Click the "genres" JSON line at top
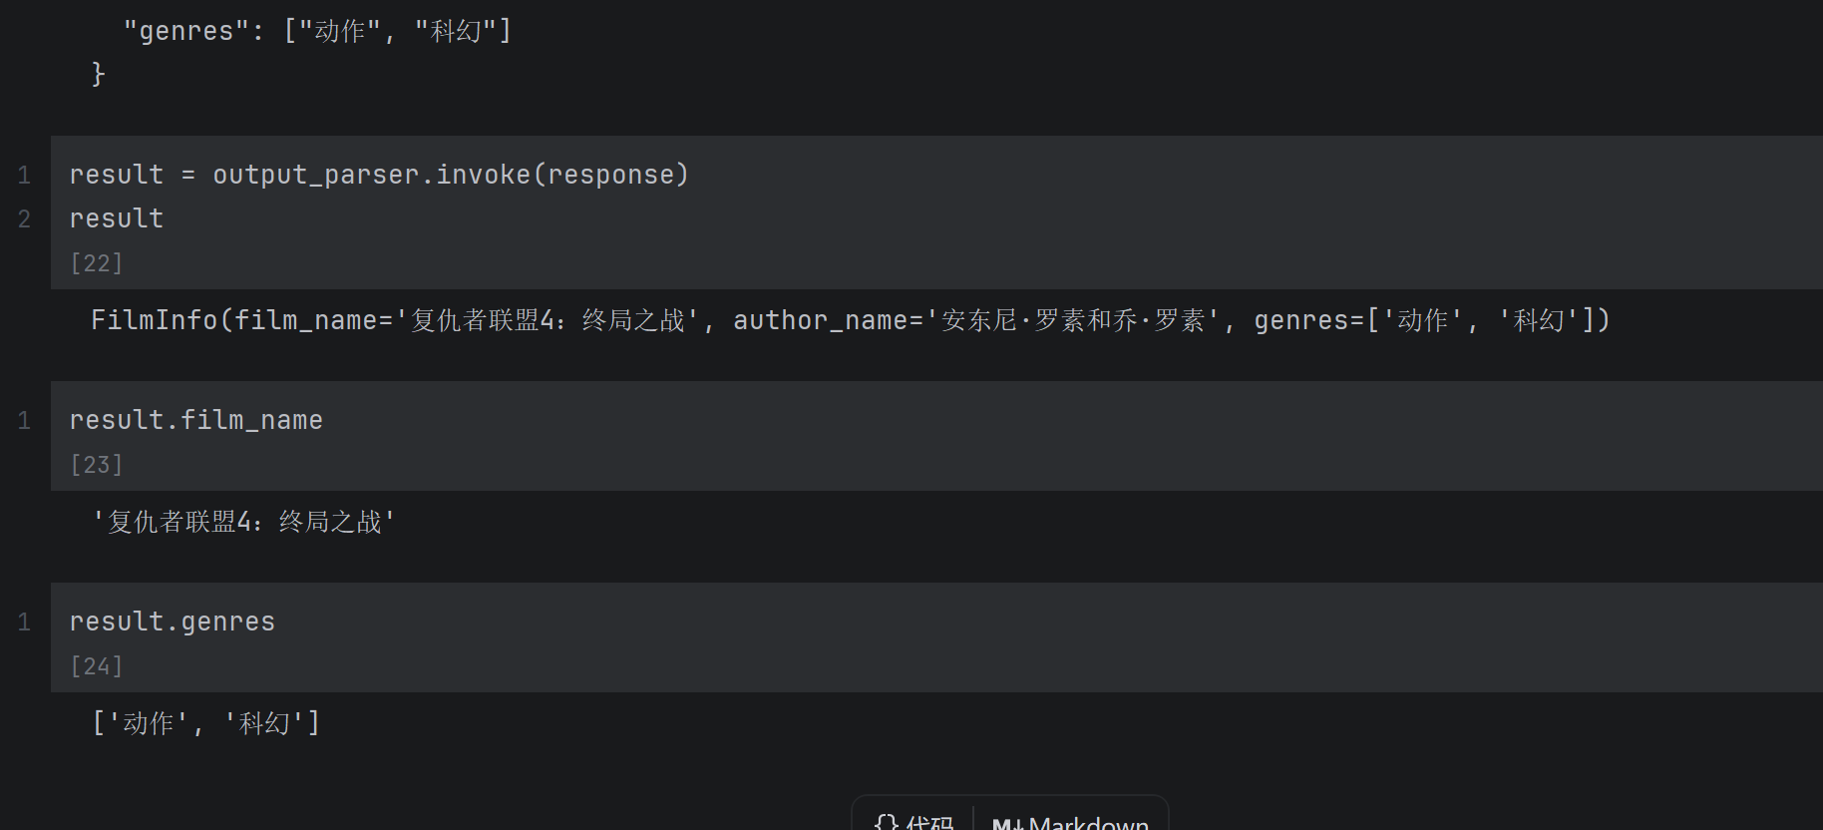Screen dimensions: 1823x830 pyautogui.click(x=317, y=31)
